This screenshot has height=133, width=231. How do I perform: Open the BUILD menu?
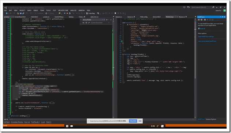tap(29, 11)
